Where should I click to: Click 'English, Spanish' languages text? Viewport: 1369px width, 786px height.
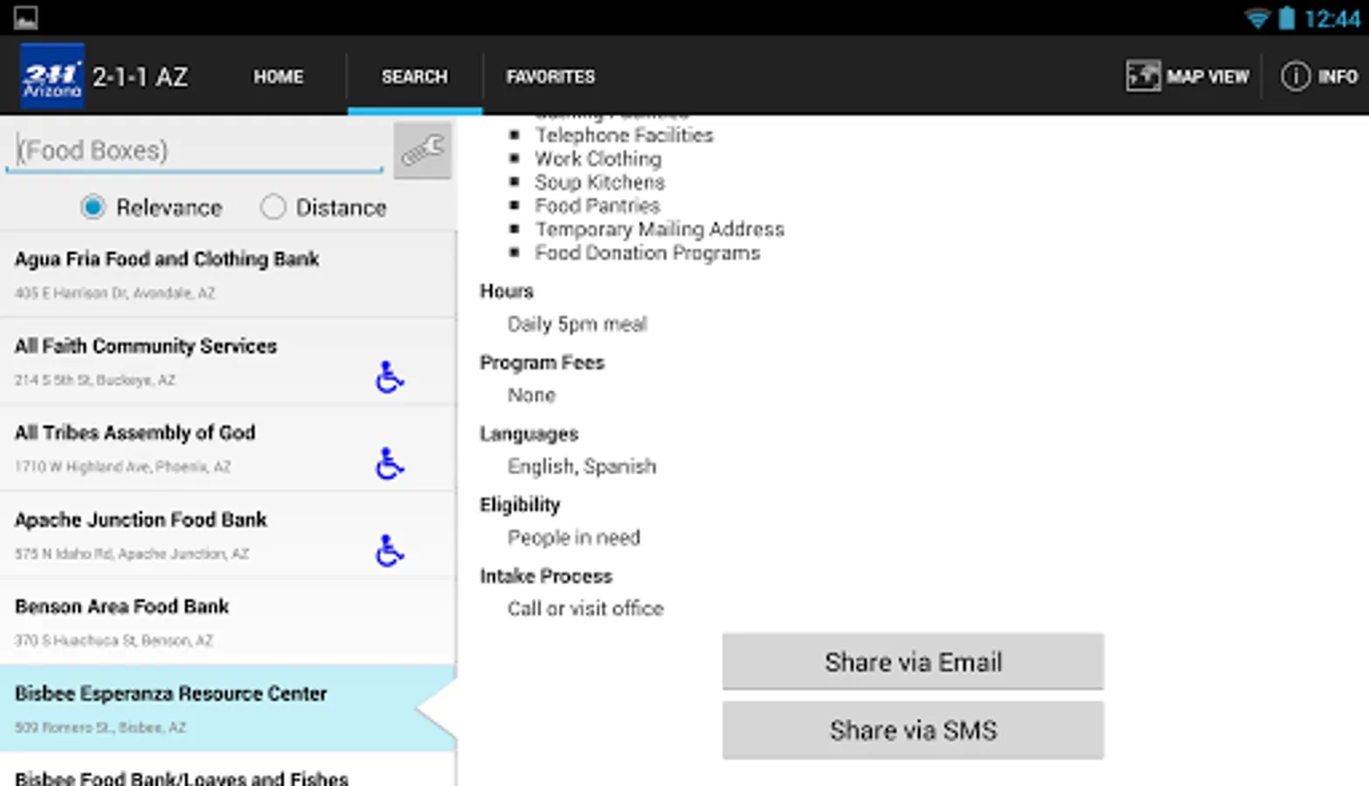[582, 466]
